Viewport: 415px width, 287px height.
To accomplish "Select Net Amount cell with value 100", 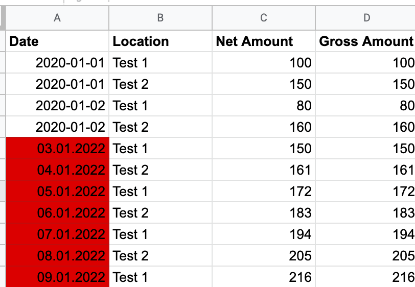I will pos(264,63).
